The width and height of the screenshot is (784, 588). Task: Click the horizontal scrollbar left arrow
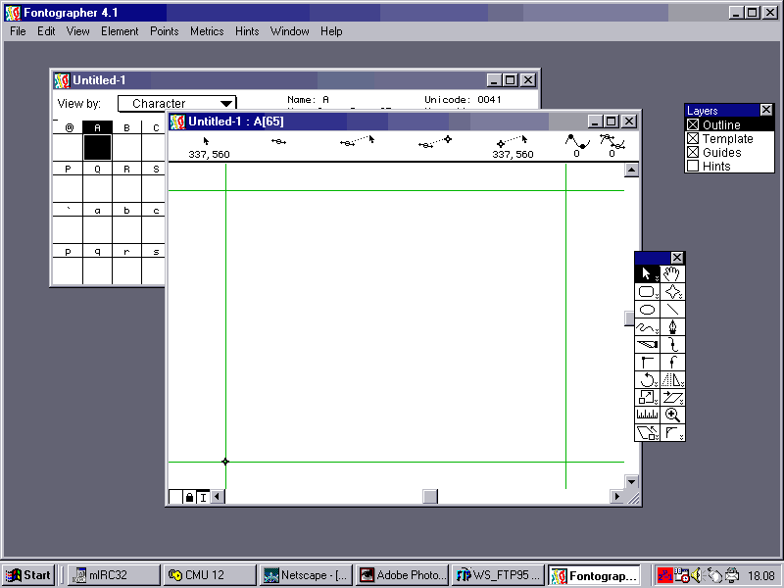(x=217, y=497)
